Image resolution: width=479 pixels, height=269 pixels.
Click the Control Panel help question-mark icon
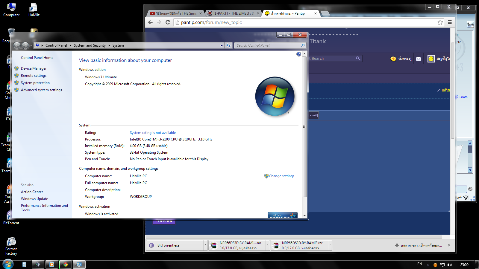click(298, 54)
